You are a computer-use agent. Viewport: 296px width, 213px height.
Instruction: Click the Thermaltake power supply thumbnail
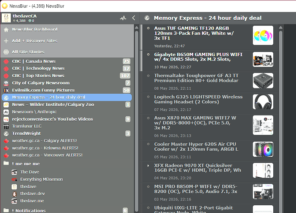263,81
